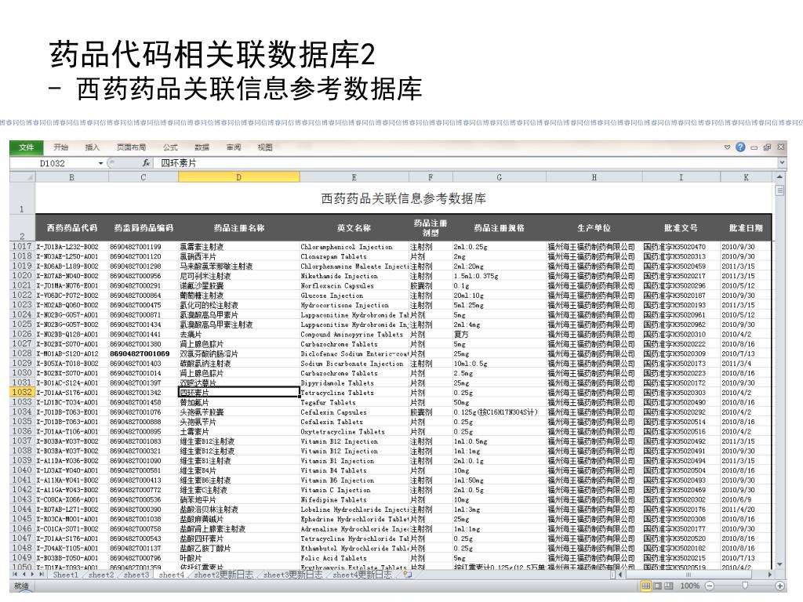Viewport: 803px width, 602px height.
Task: Go to previous sheet with navigation arrow
Action: pos(24,575)
